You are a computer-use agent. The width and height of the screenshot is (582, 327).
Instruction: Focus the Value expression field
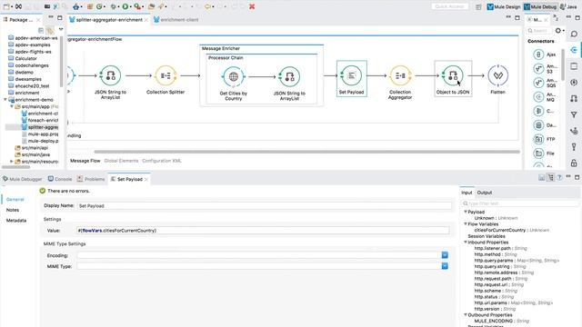click(263, 230)
